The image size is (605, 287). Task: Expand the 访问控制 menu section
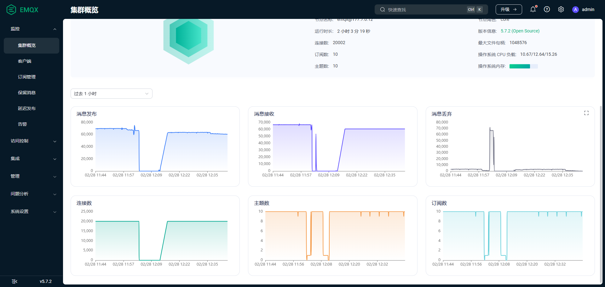[32, 141]
